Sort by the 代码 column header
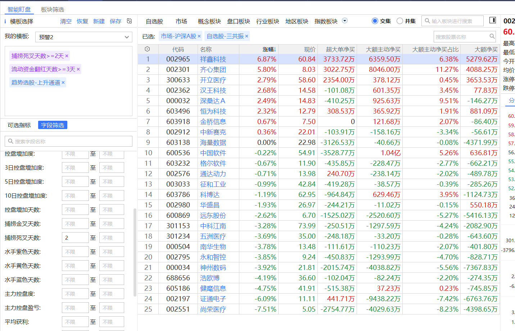The image size is (515, 331). (178, 49)
